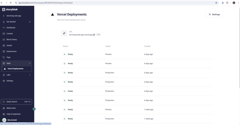Dismiss the Get Started item
The width and height of the screenshot is (240, 125).
tap(30, 22)
